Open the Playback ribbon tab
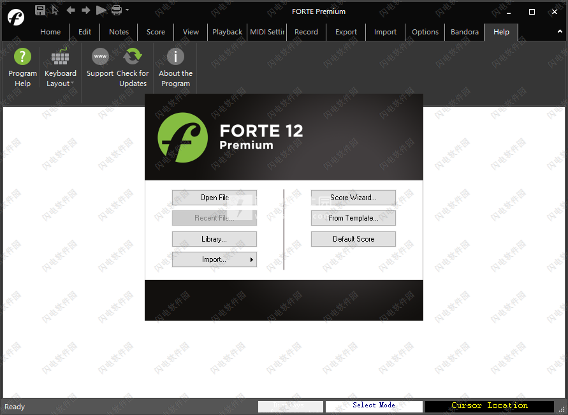This screenshot has height=415, width=568. 227,32
